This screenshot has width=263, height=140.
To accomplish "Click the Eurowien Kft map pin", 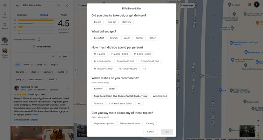I will 245,102.
